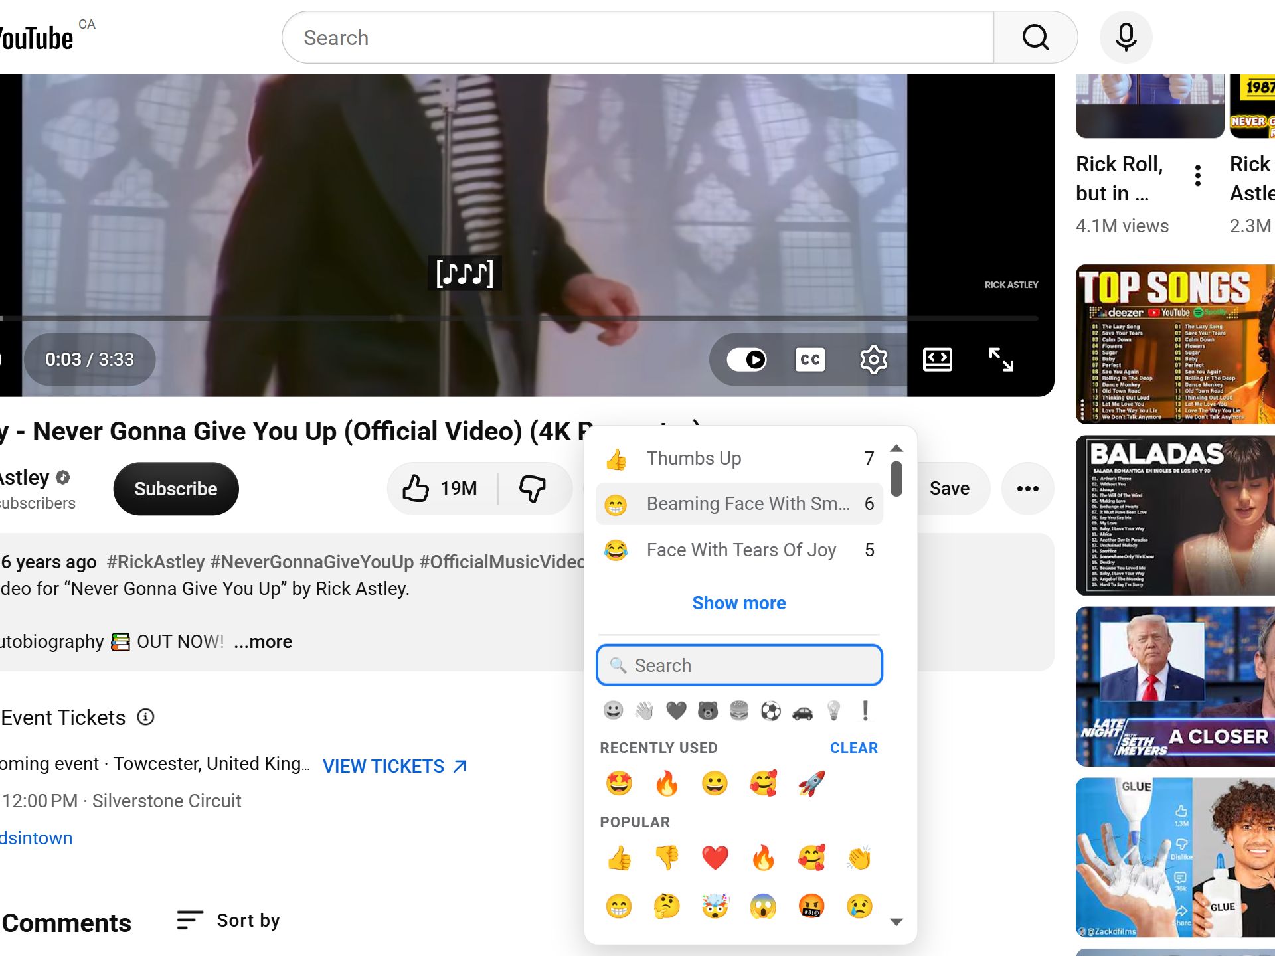1275x956 pixels.
Task: Pick the thinking face emoji
Action: click(x=667, y=906)
